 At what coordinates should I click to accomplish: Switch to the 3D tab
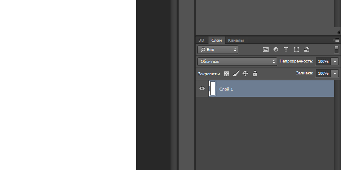click(202, 40)
